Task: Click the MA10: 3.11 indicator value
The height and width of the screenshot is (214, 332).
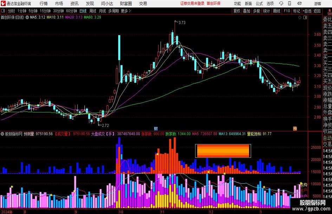Action: [55, 17]
